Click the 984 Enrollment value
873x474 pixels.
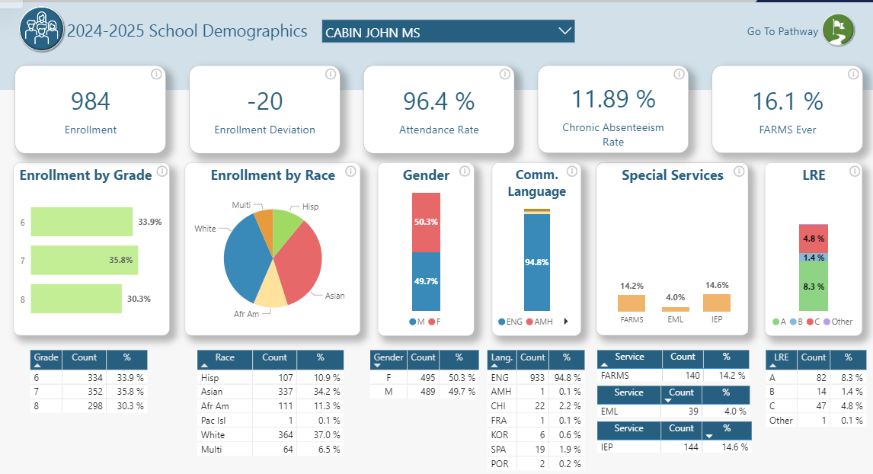coord(91,101)
